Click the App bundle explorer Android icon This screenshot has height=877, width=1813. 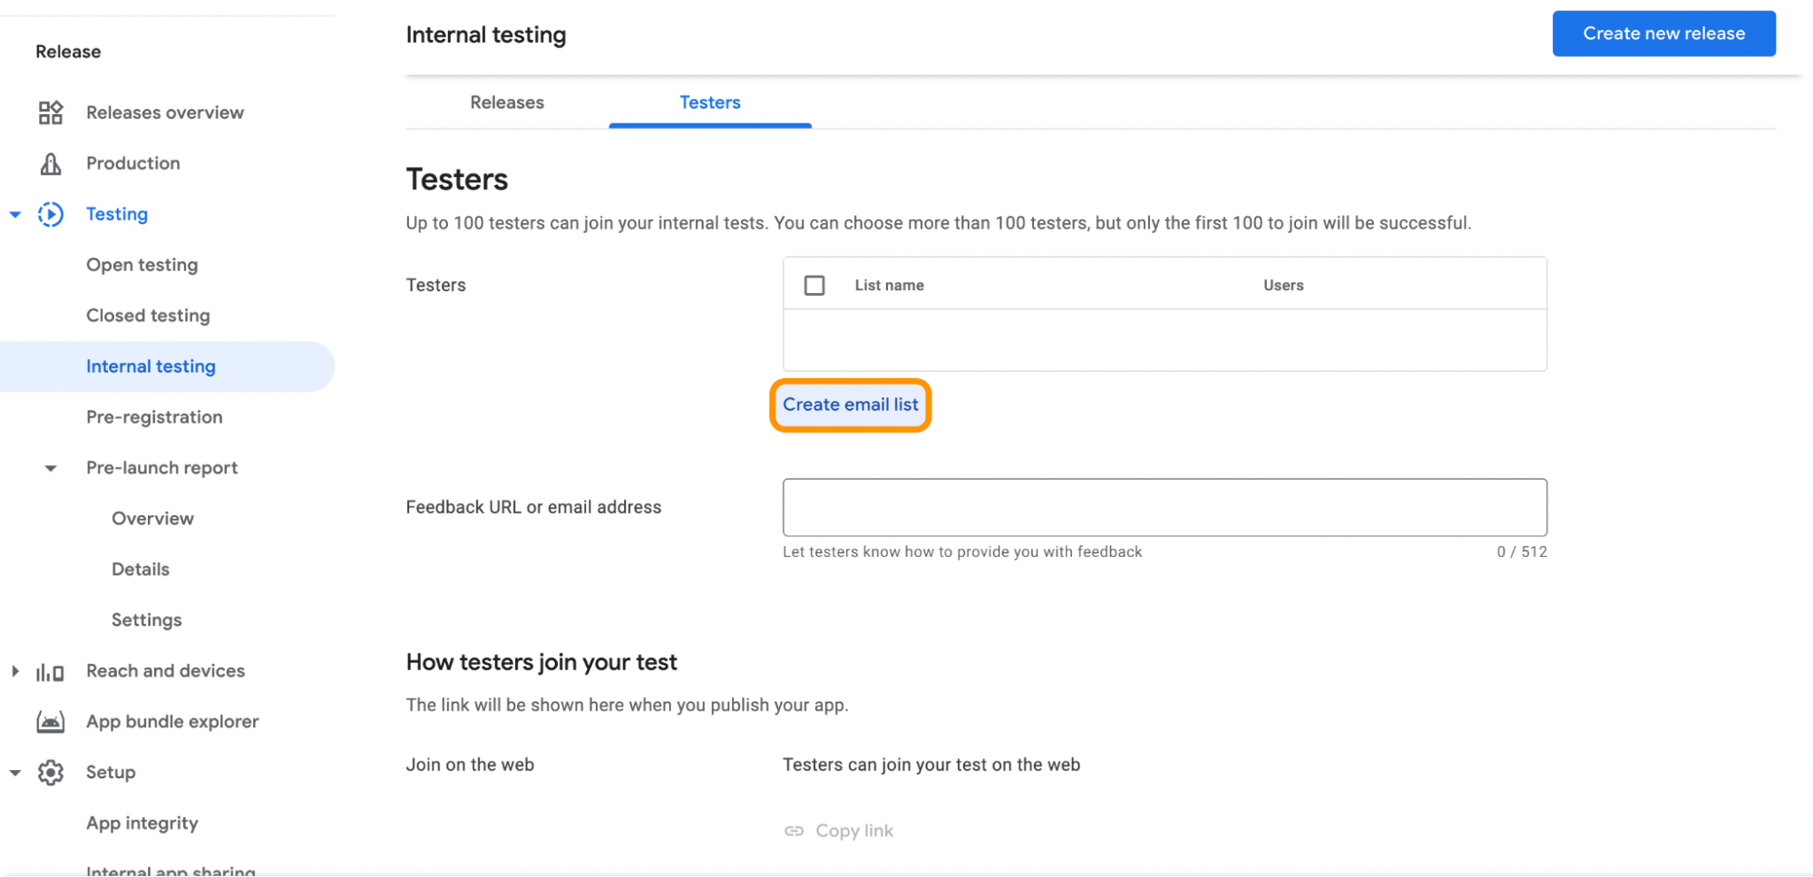51,722
